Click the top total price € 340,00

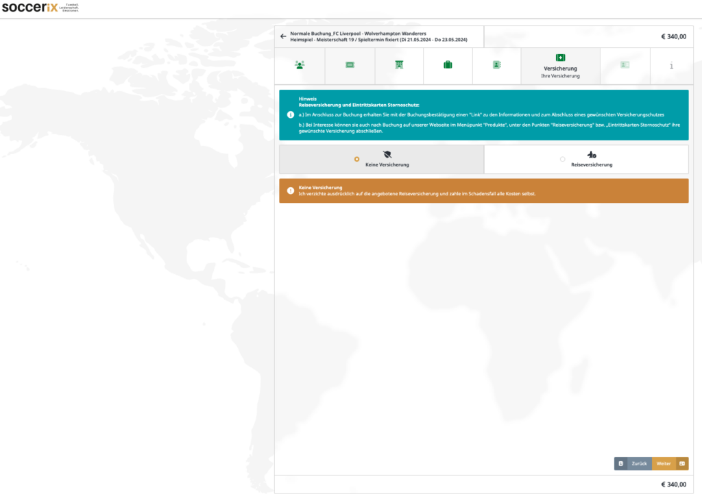click(673, 37)
